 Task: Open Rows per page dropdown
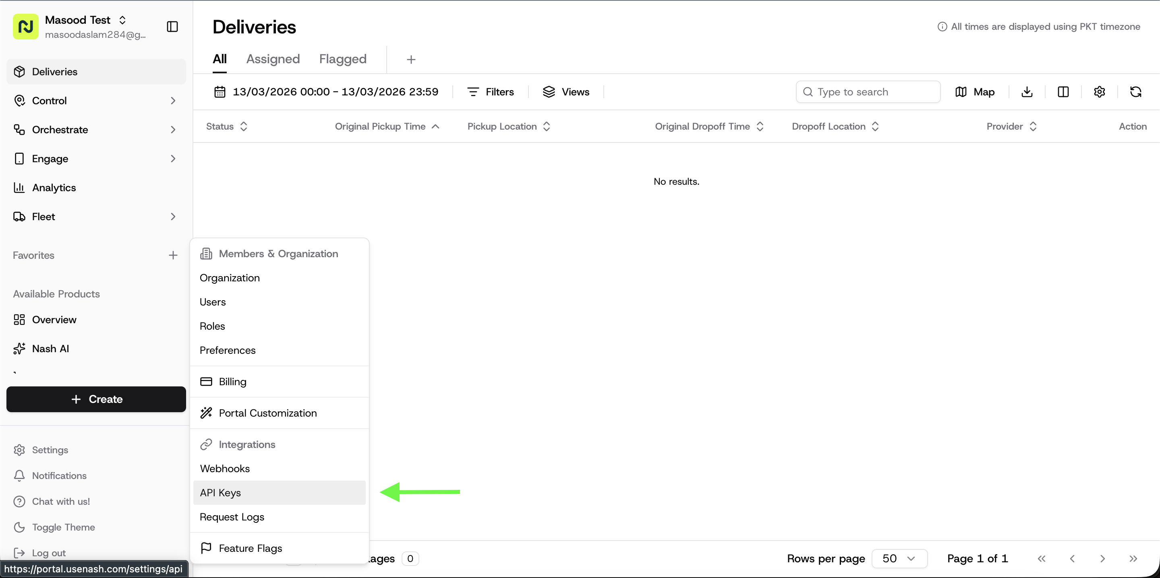click(899, 558)
